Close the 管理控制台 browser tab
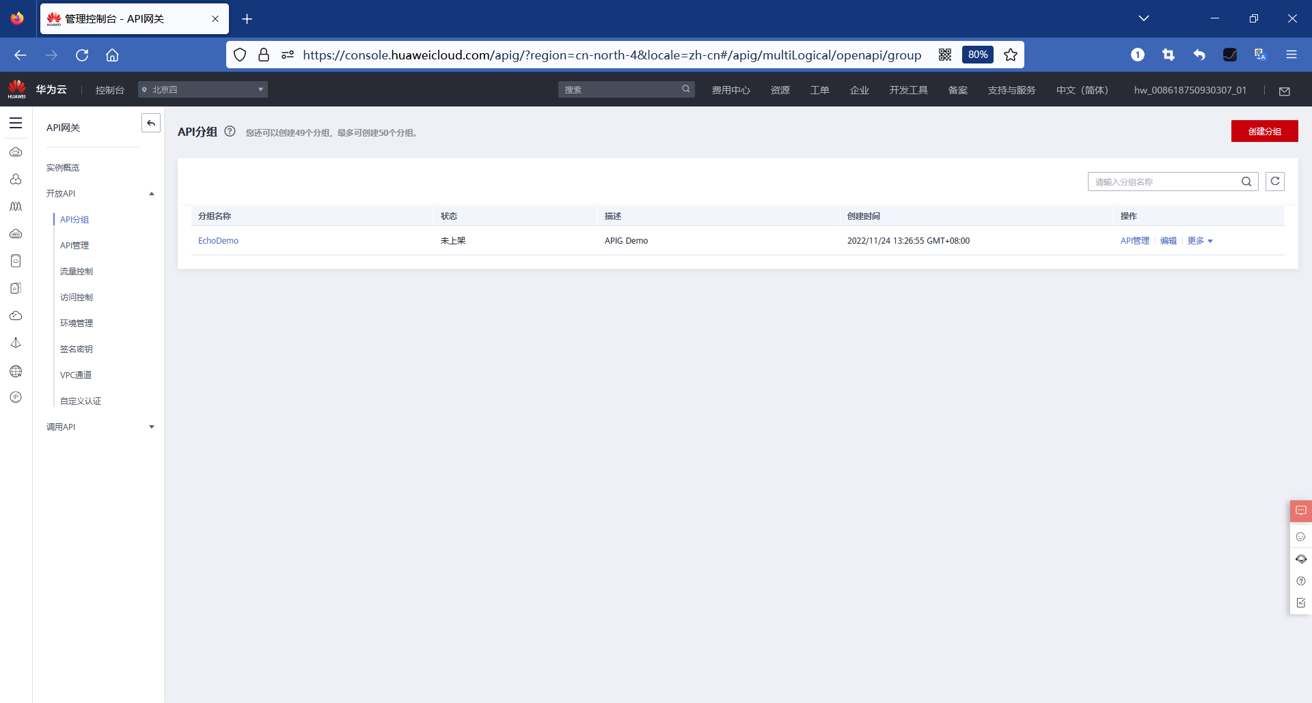1312x703 pixels. (x=215, y=19)
